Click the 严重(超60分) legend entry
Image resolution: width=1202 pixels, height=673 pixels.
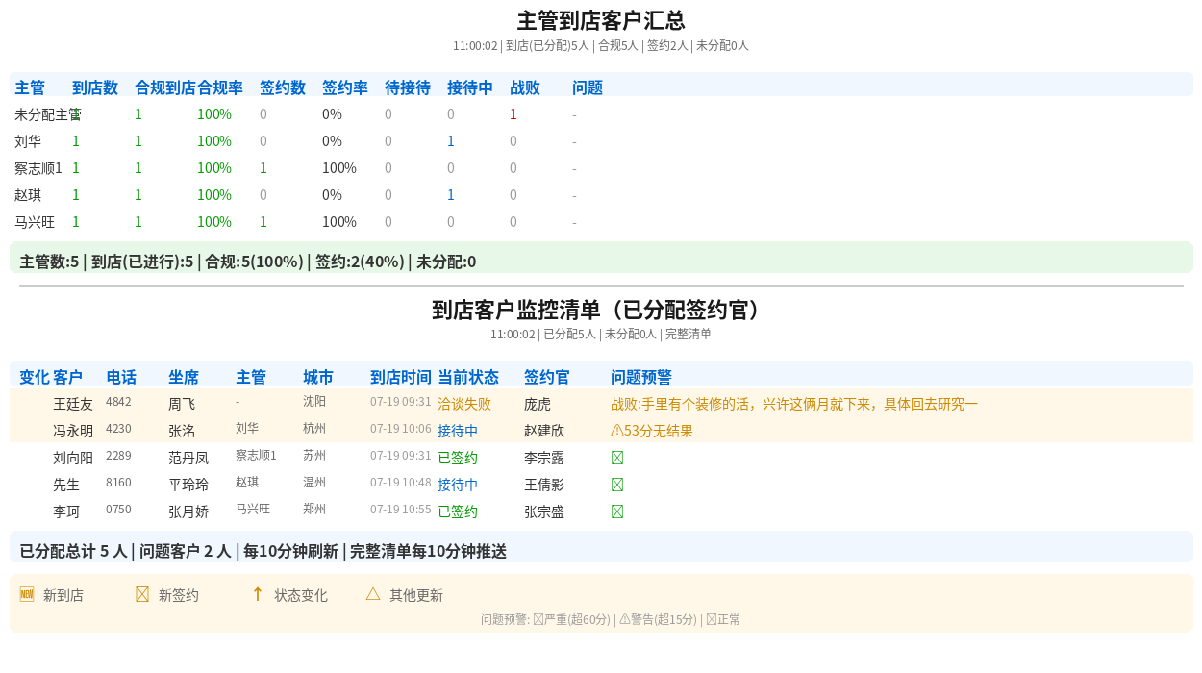click(x=571, y=619)
